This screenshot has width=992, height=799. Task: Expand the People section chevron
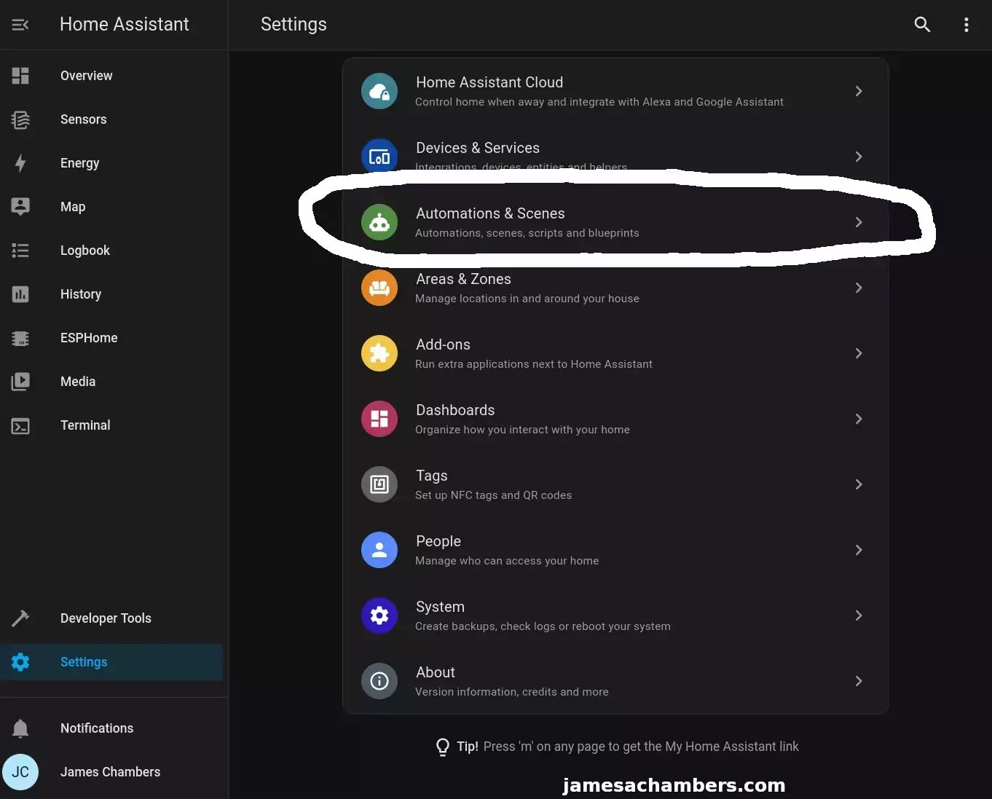tap(858, 550)
